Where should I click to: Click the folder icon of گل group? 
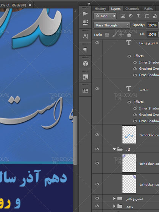tap(120, 149)
